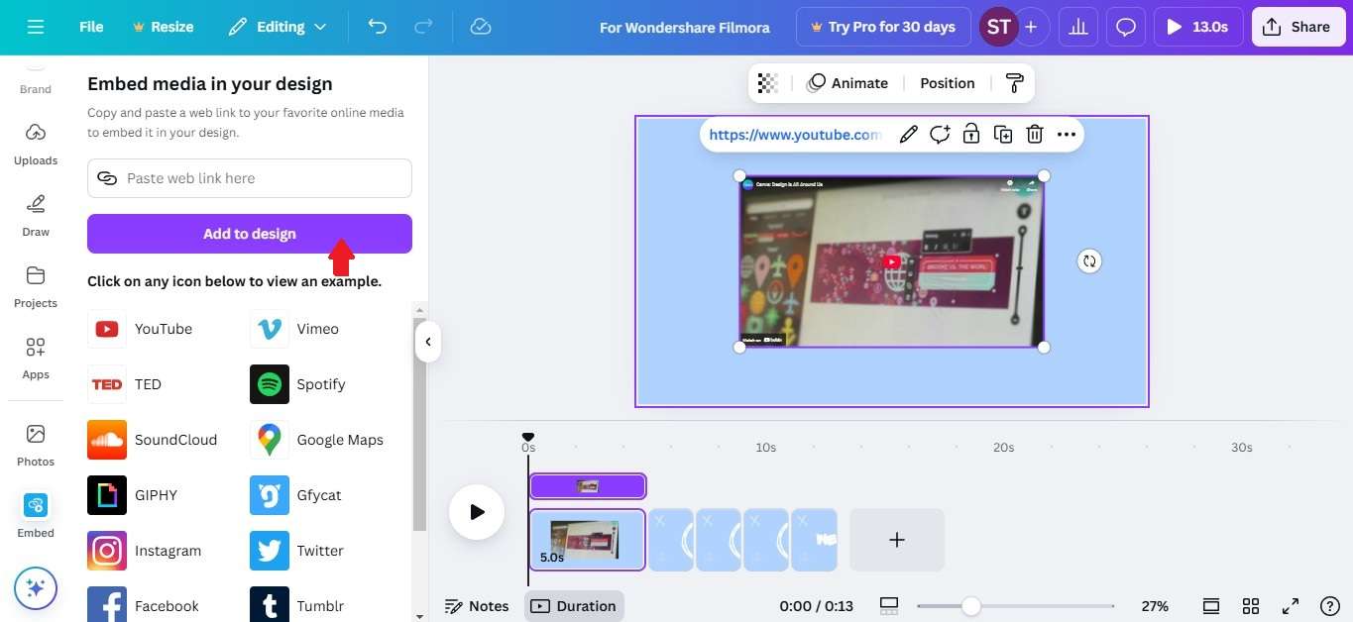Undo the last action

click(378, 27)
